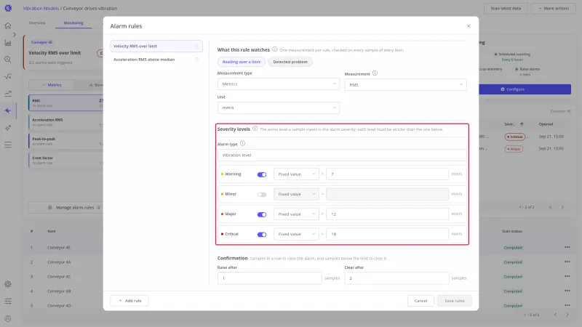The height and width of the screenshot is (327, 582).
Task: Open the Major Fixed value dropdown
Action: click(x=296, y=214)
